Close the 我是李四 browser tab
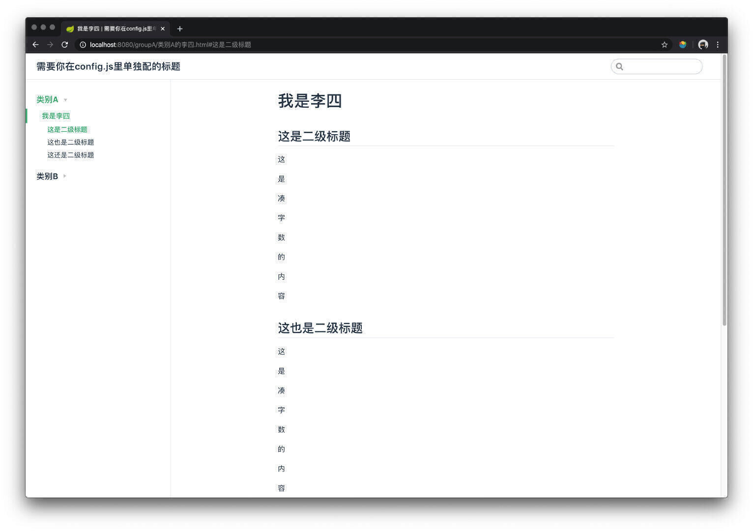753x531 pixels. coord(163,29)
